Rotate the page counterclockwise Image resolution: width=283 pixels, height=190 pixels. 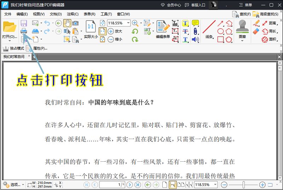coord(135,31)
